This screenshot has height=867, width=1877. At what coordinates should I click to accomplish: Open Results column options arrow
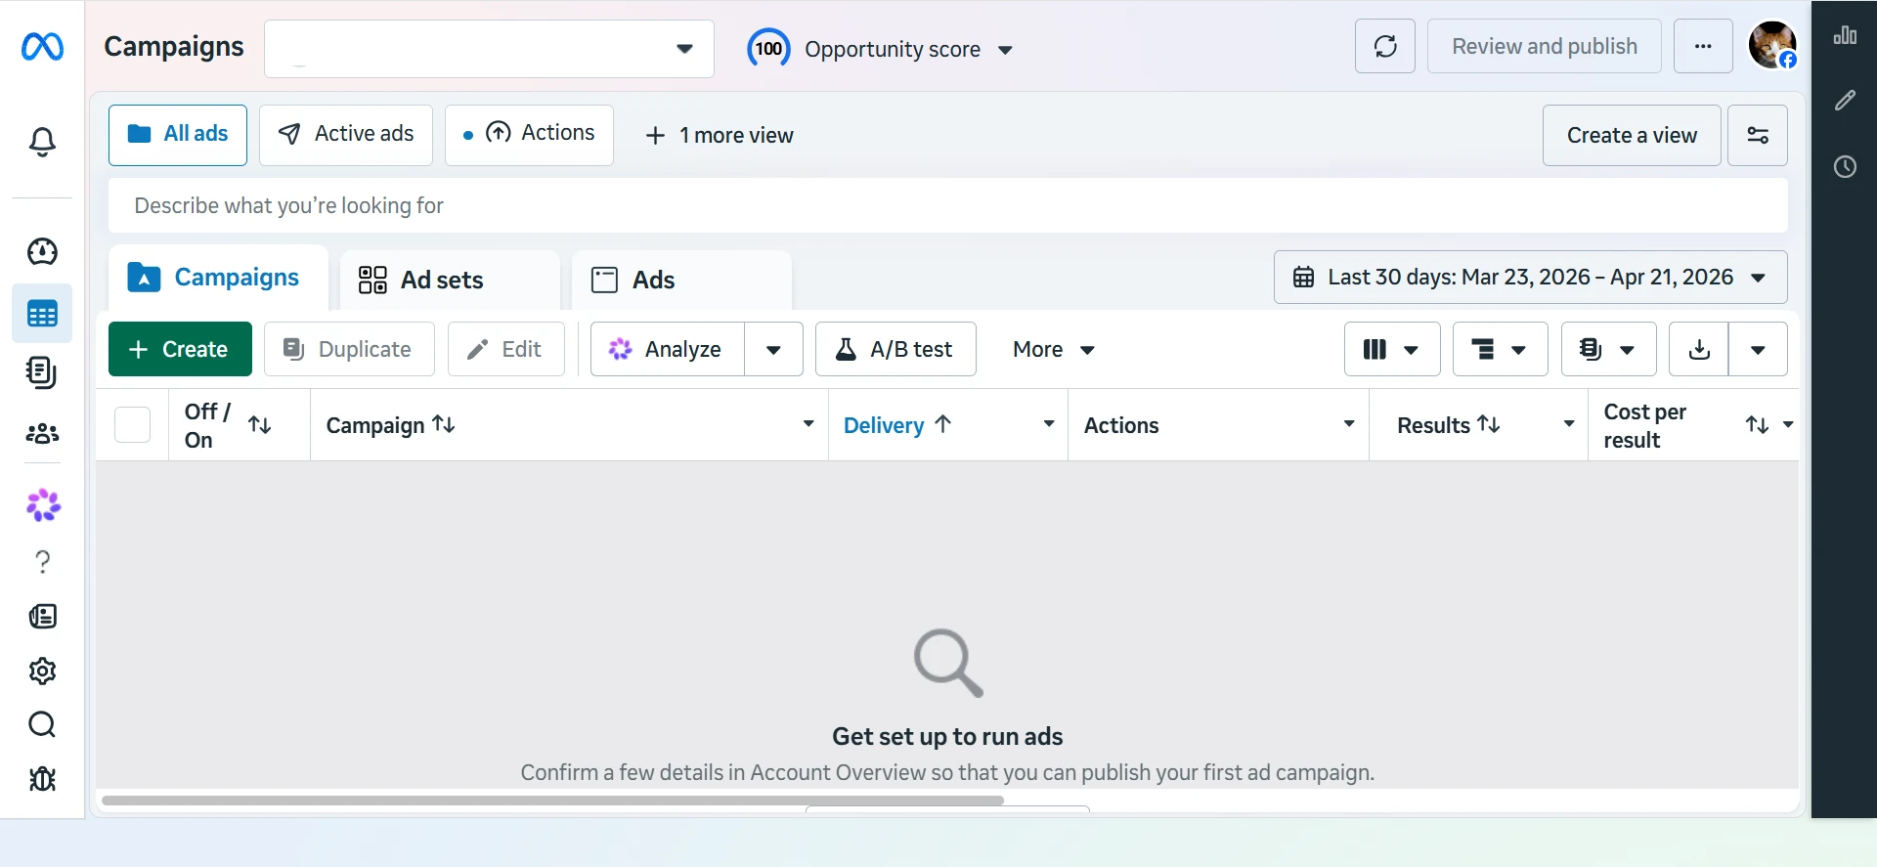[1569, 424]
